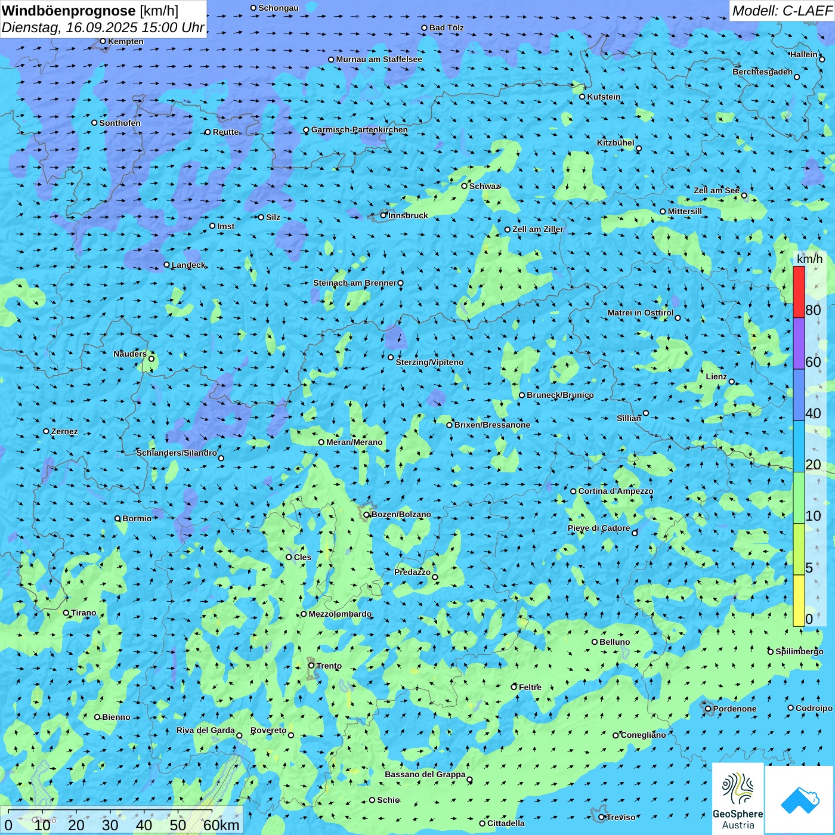Viewport: 835px width, 835px height.
Task: Click the Spilimbergo label
Action: click(799, 651)
